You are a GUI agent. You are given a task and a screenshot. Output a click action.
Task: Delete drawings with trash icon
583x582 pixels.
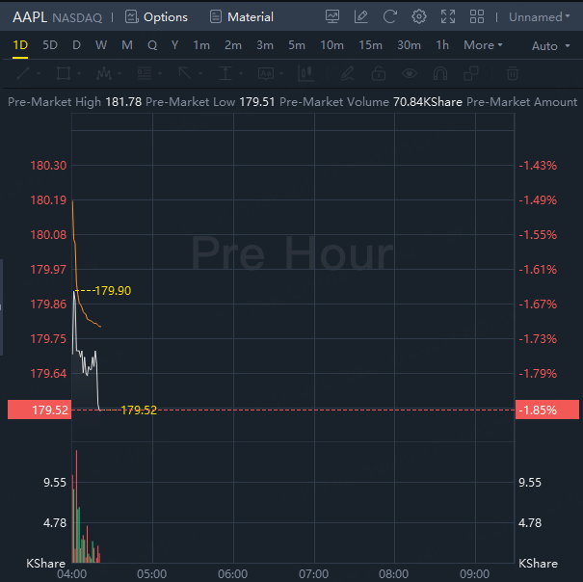pyautogui.click(x=513, y=73)
